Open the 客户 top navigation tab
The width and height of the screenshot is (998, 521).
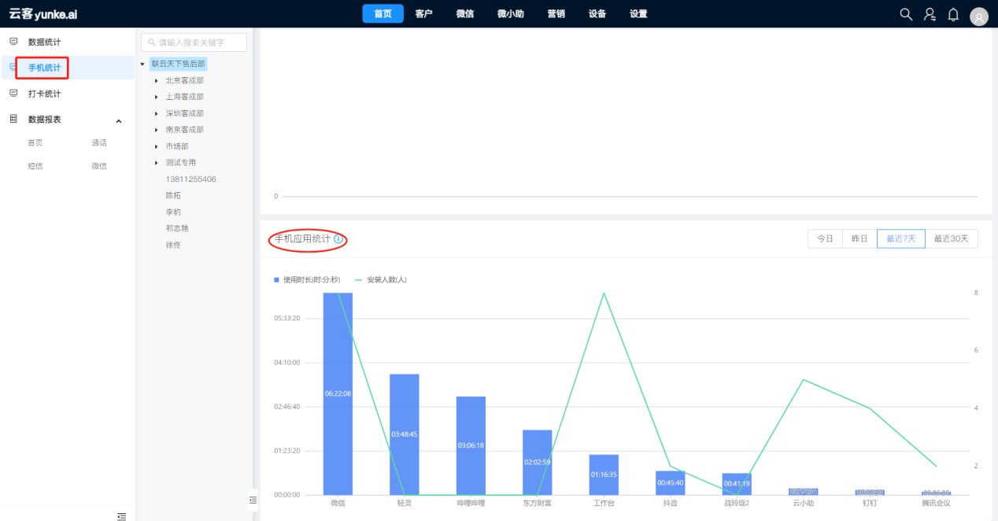tap(423, 14)
